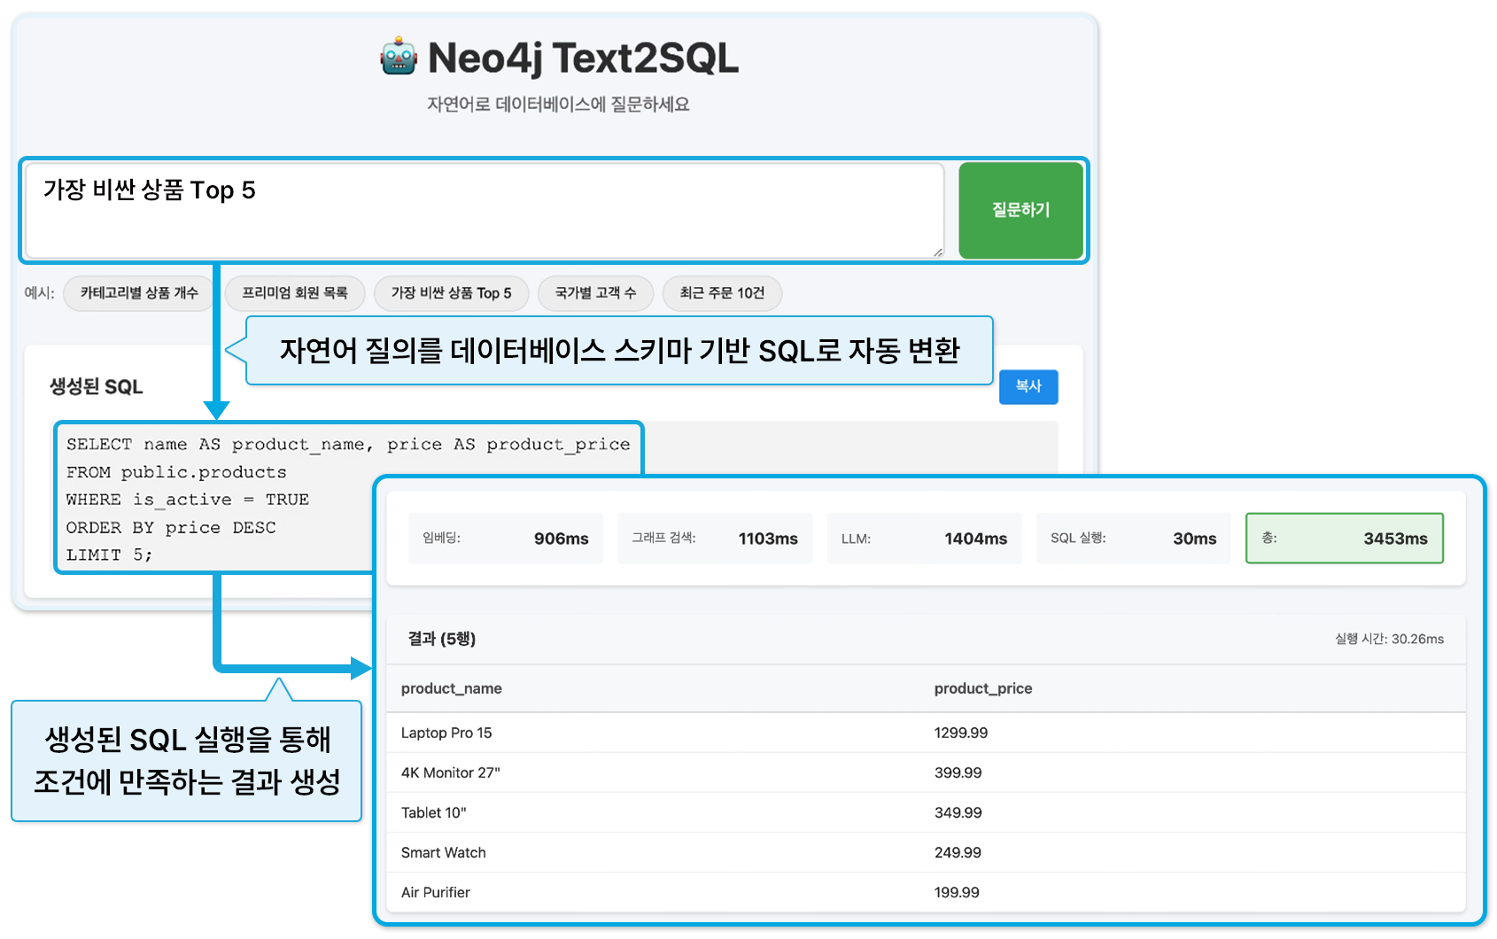Select the 카테고리별 상품 개수 example chip
This screenshot has height=939, width=1497.
pyautogui.click(x=139, y=293)
